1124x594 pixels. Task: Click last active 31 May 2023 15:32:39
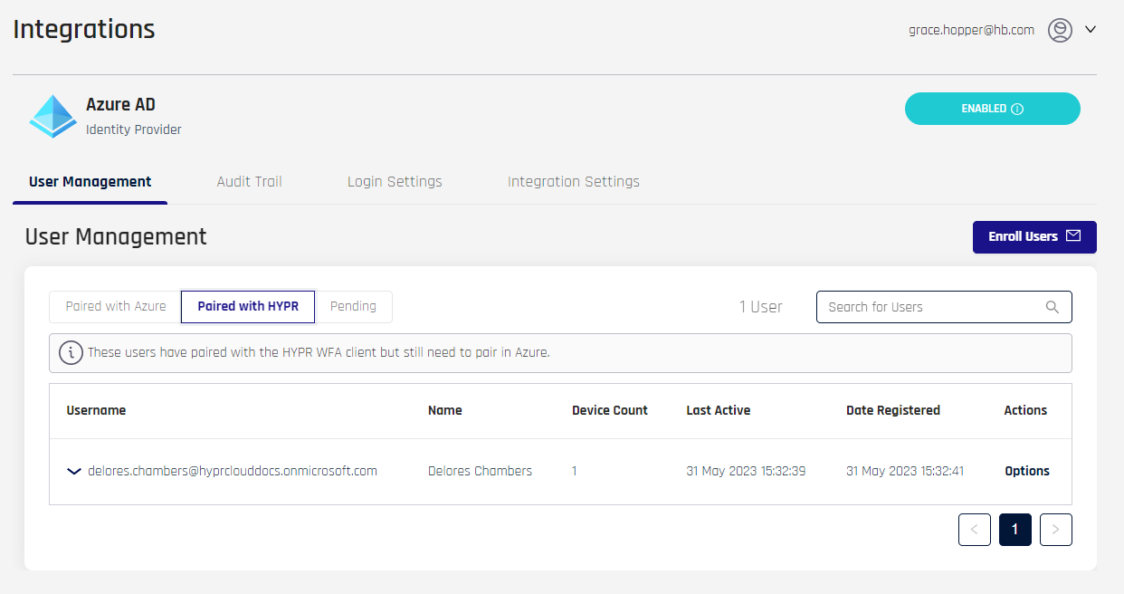click(746, 471)
